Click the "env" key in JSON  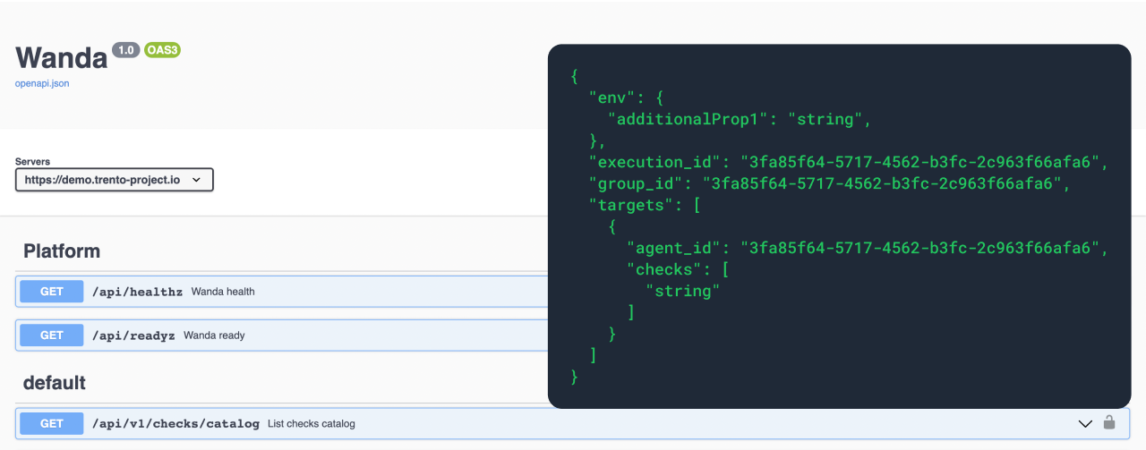[611, 98]
